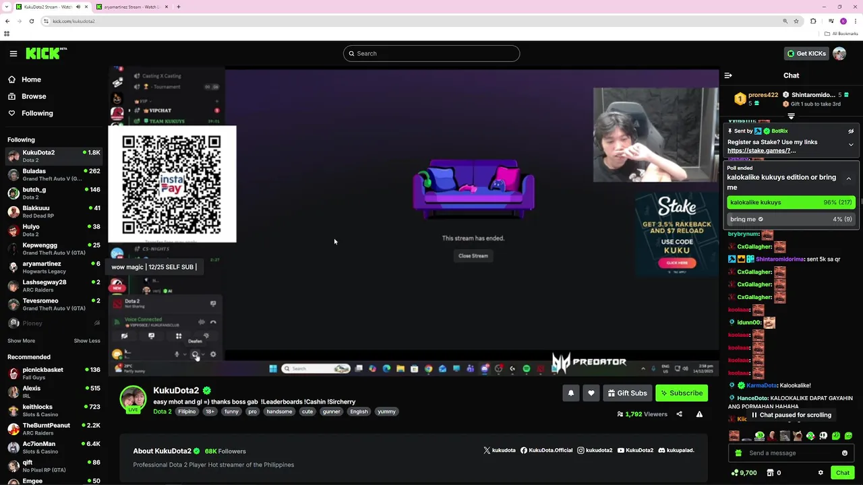This screenshot has width=863, height=485.
Task: Collapse the ended poll panel
Action: click(848, 179)
